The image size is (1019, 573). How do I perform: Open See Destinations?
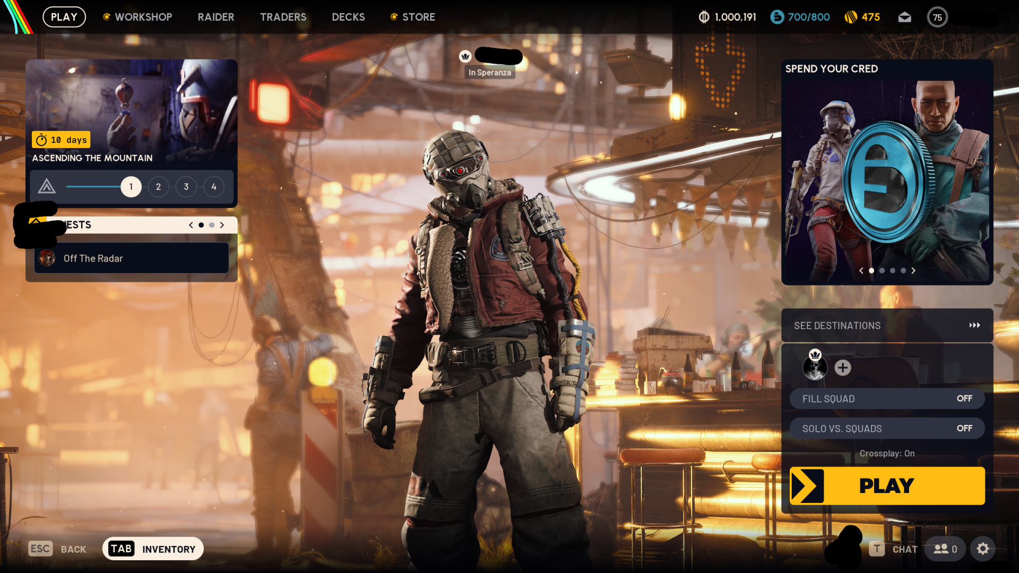coord(887,325)
